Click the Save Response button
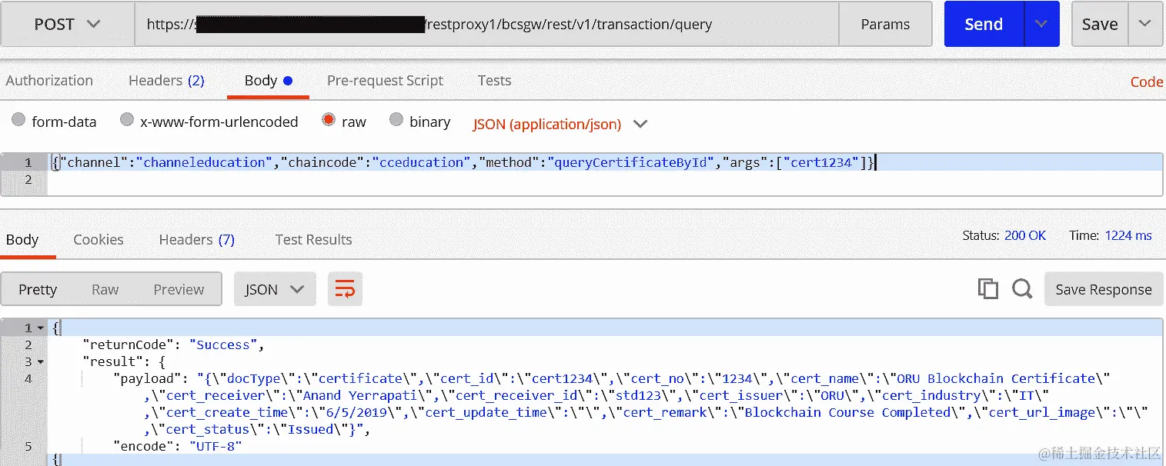 (x=1104, y=289)
